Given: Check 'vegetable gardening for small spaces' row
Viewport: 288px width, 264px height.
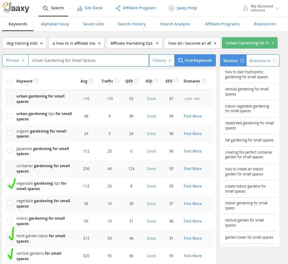Looking at the screenshot, I should click(9, 203).
